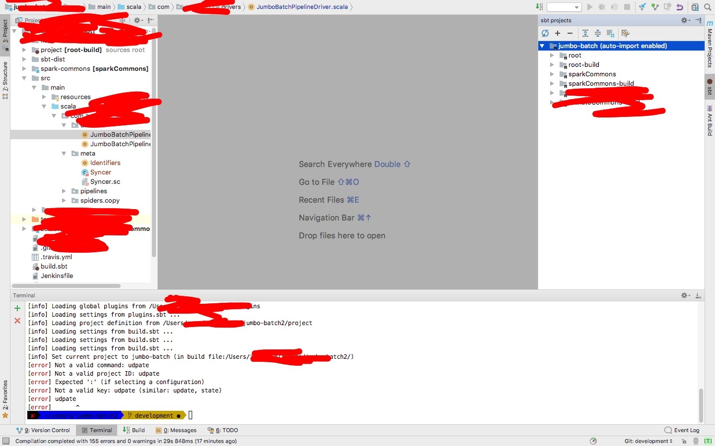This screenshot has width=715, height=446.
Task: Open 7: Structure side tab
Action: click(5, 80)
